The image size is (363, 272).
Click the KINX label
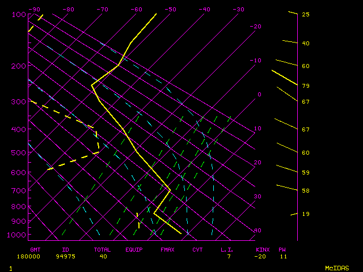click(x=262, y=249)
